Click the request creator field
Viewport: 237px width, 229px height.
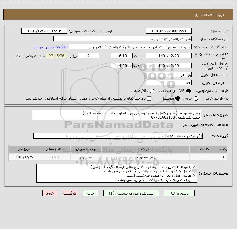[130, 47]
